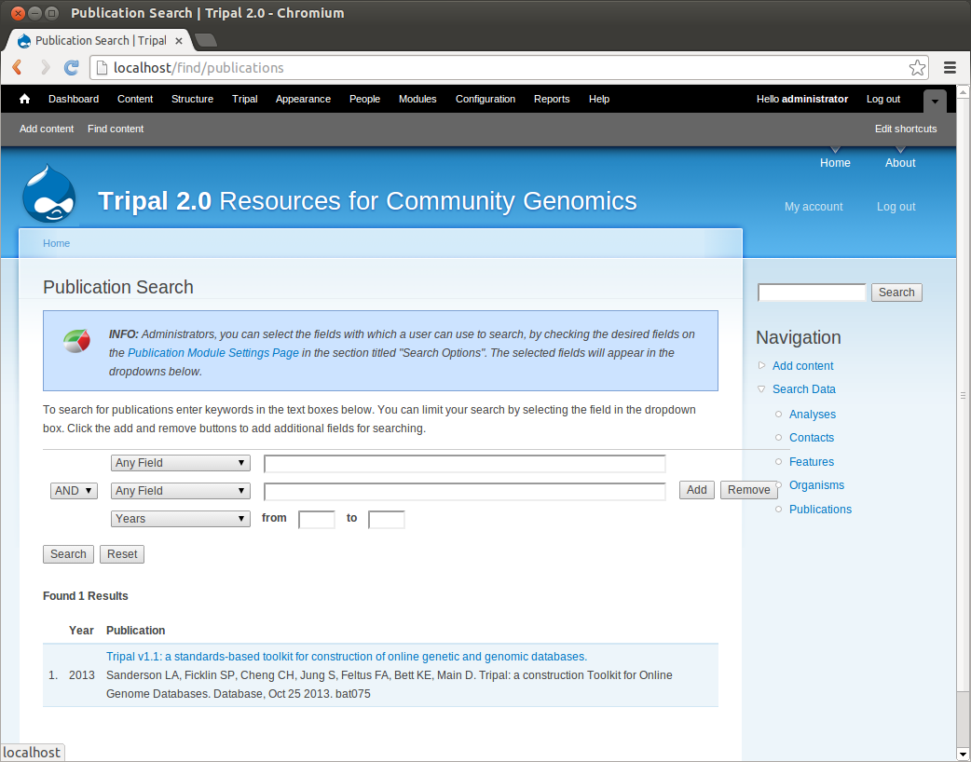
Task: Click the Add search field button
Action: 697,490
